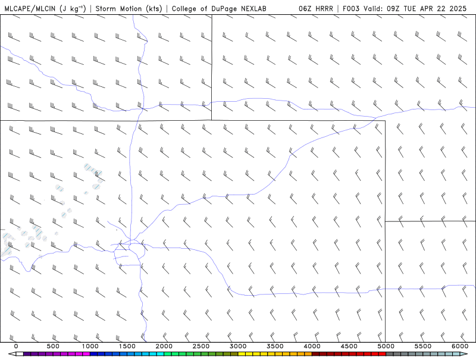Screen dimensions: 476x357
Task: Select the 2500 color scale label
Action: (201, 346)
